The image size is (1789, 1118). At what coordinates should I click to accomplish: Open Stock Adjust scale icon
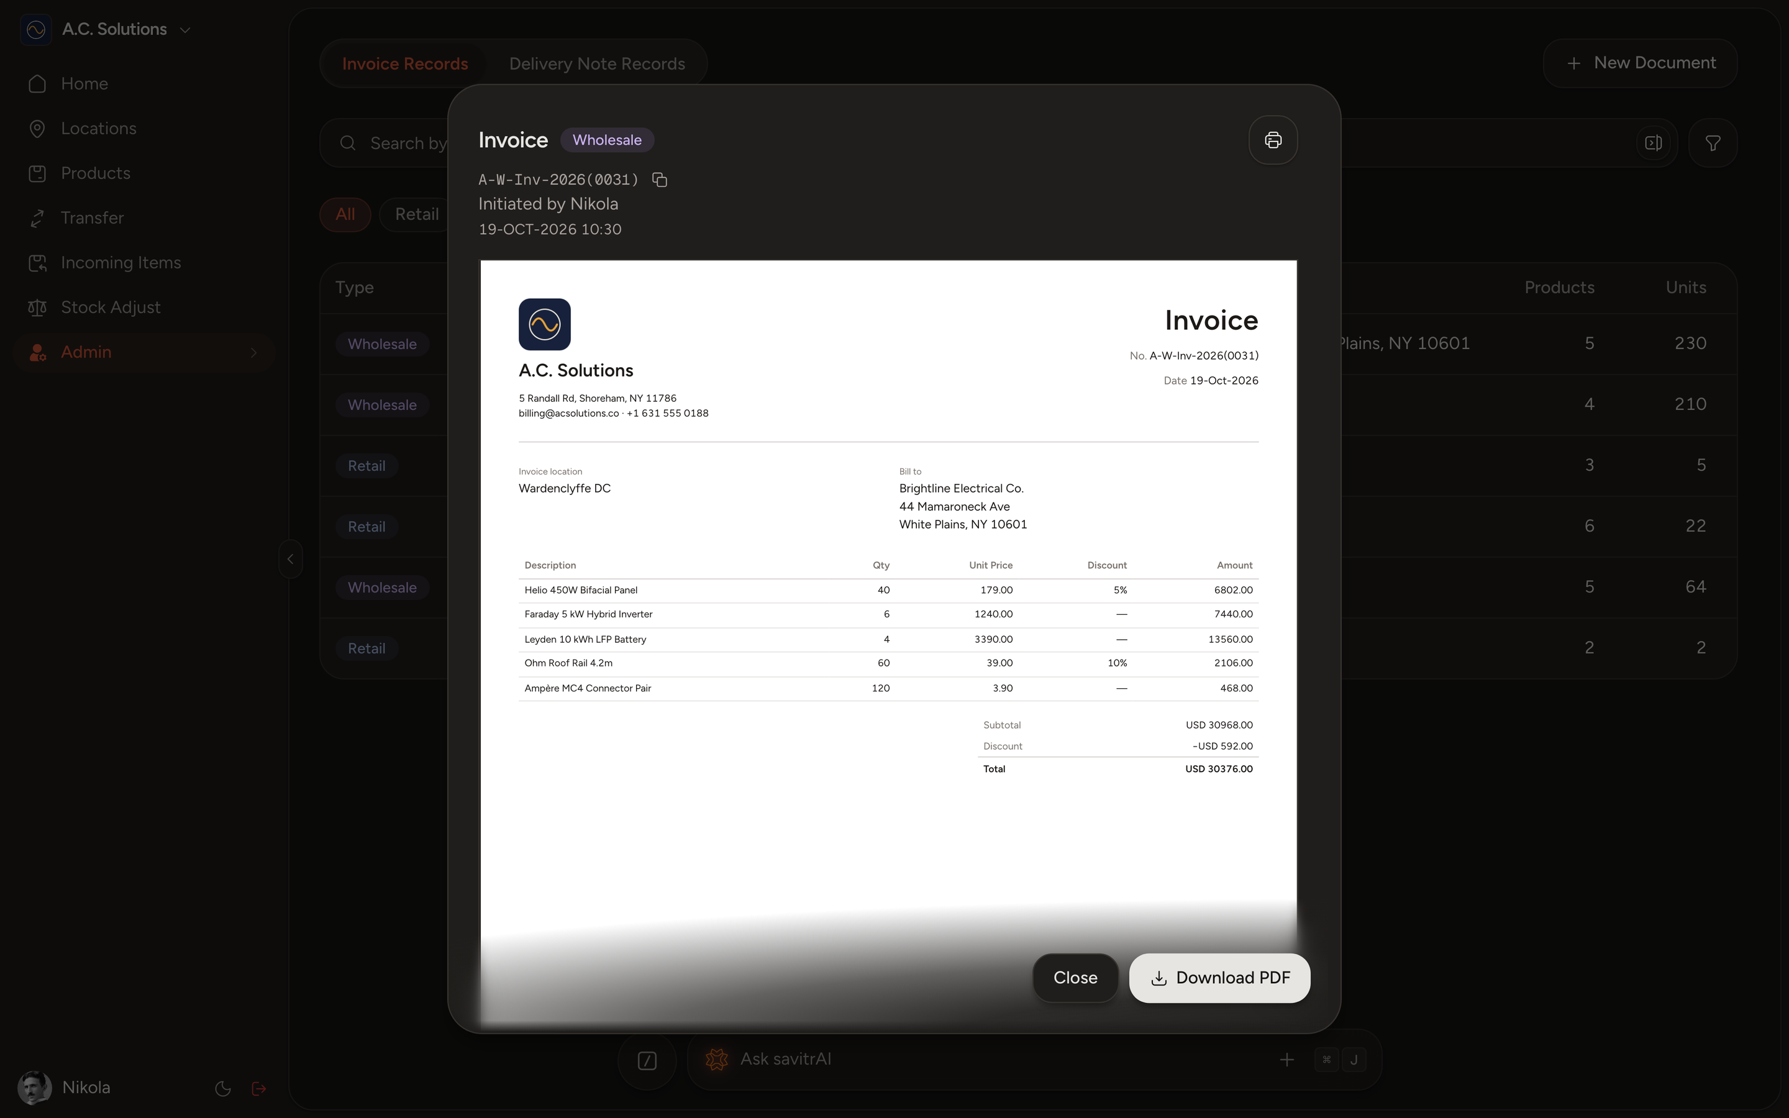coord(38,307)
